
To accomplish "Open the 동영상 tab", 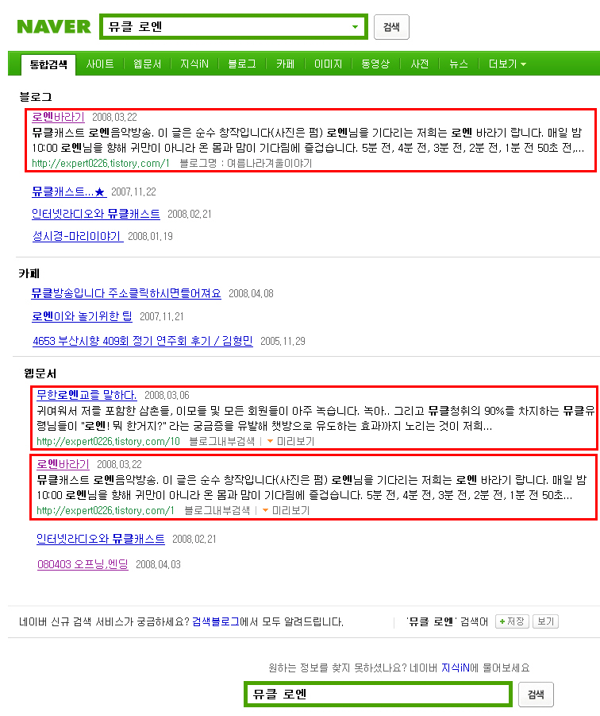I will coord(375,64).
